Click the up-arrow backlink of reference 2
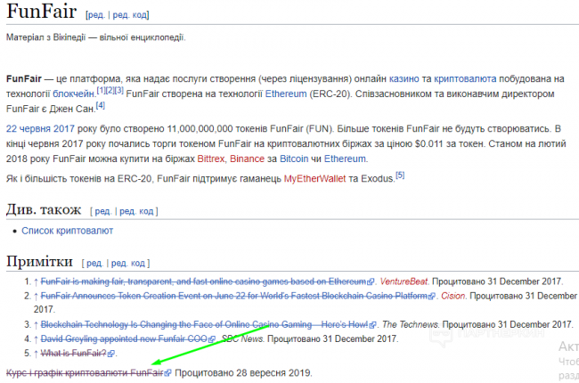 [x=35, y=296]
